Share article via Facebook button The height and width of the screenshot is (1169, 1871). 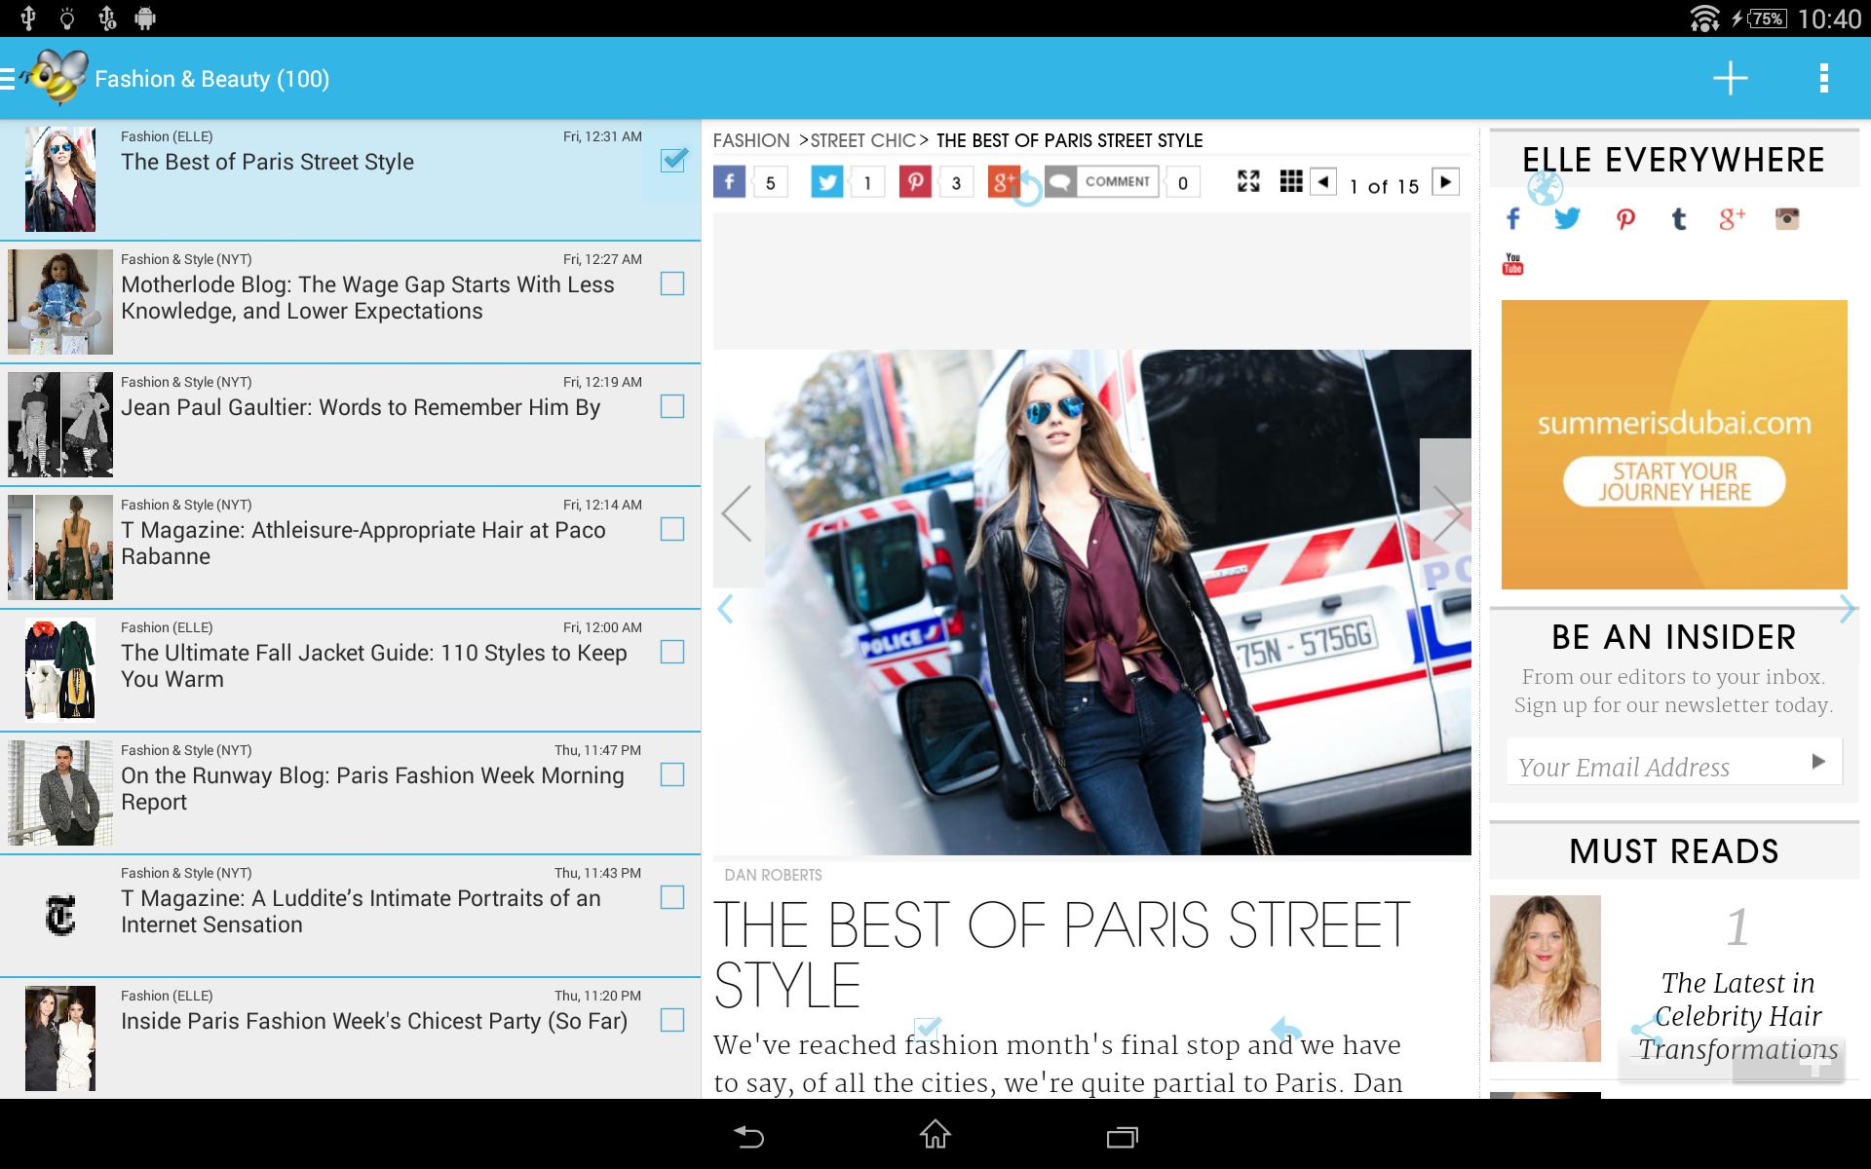(x=729, y=182)
